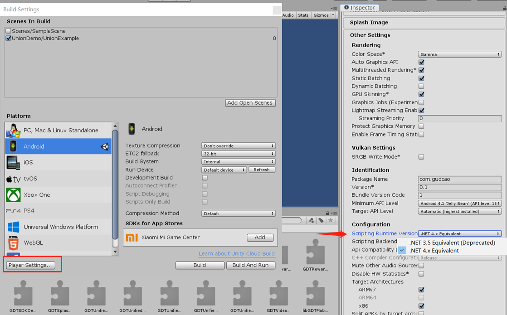Click the Player Settings... button
Viewport: 507px width, 315px height.
point(31,265)
